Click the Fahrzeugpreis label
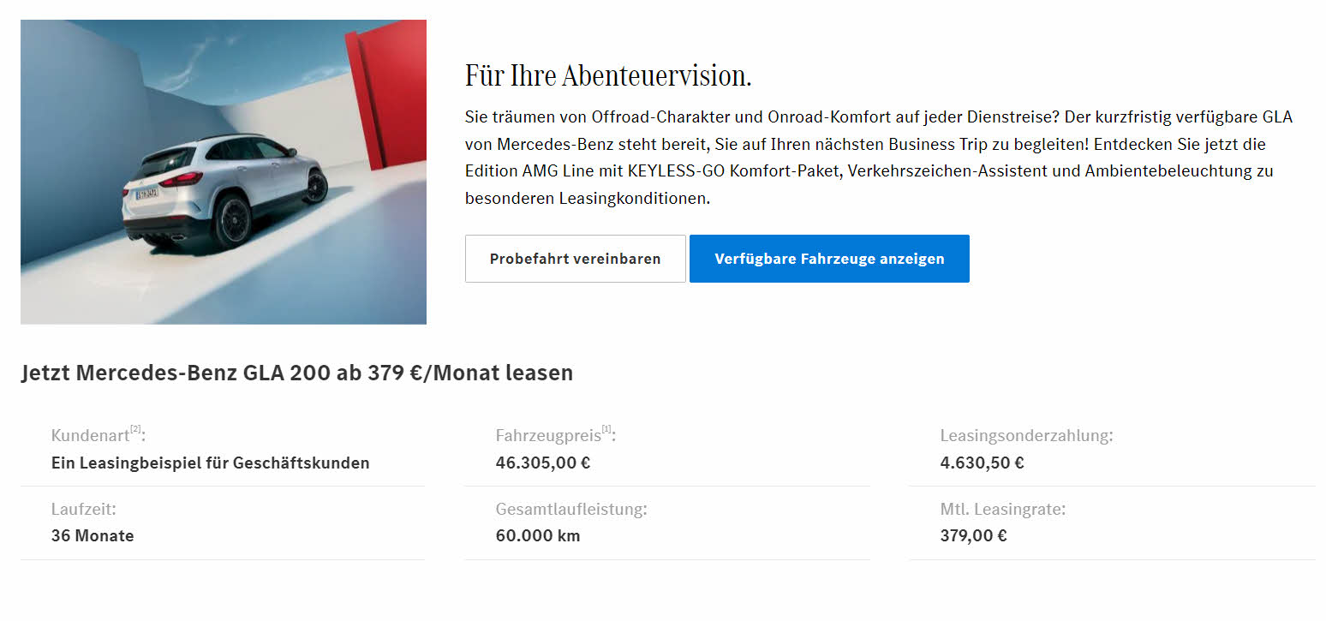Viewport: 1326px width, 621px height. (548, 436)
